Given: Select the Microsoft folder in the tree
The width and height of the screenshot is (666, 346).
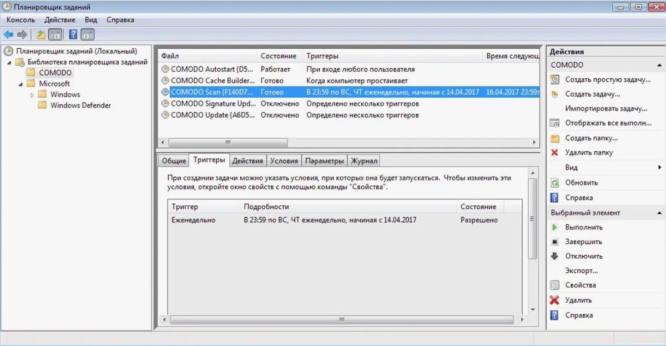Looking at the screenshot, I should (54, 84).
